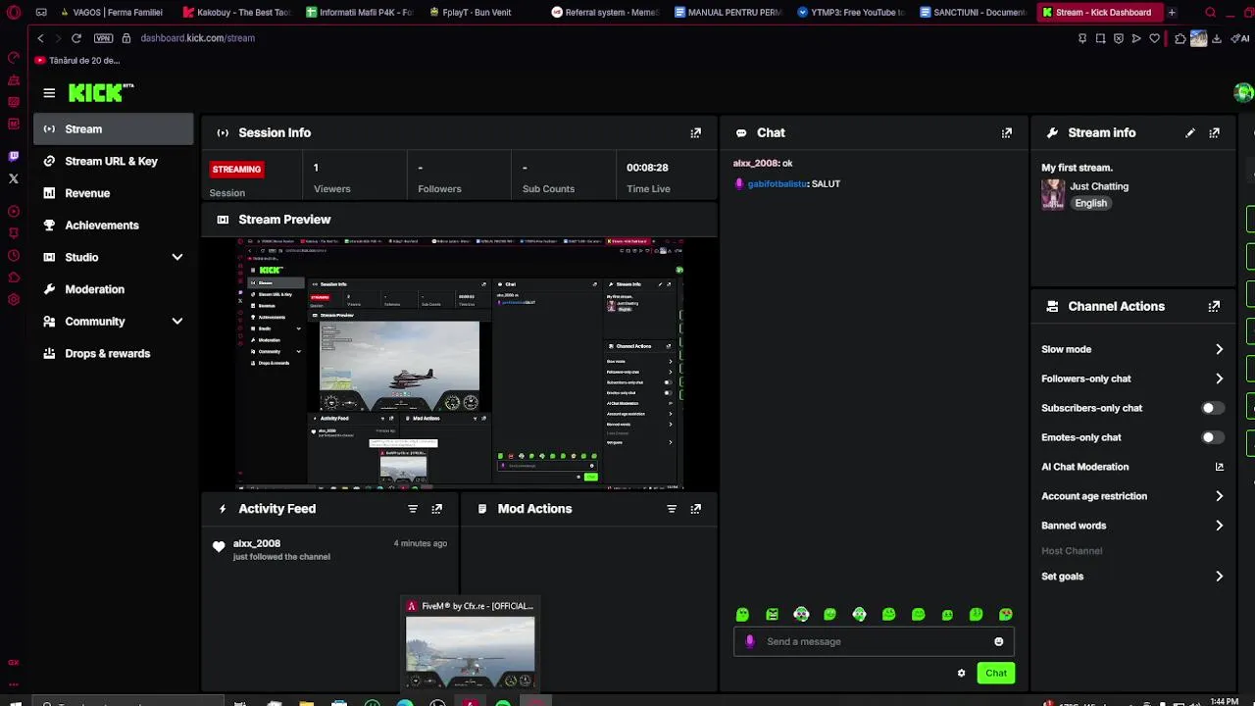
Task: Click the Just Chatting category
Action: [1099, 186]
